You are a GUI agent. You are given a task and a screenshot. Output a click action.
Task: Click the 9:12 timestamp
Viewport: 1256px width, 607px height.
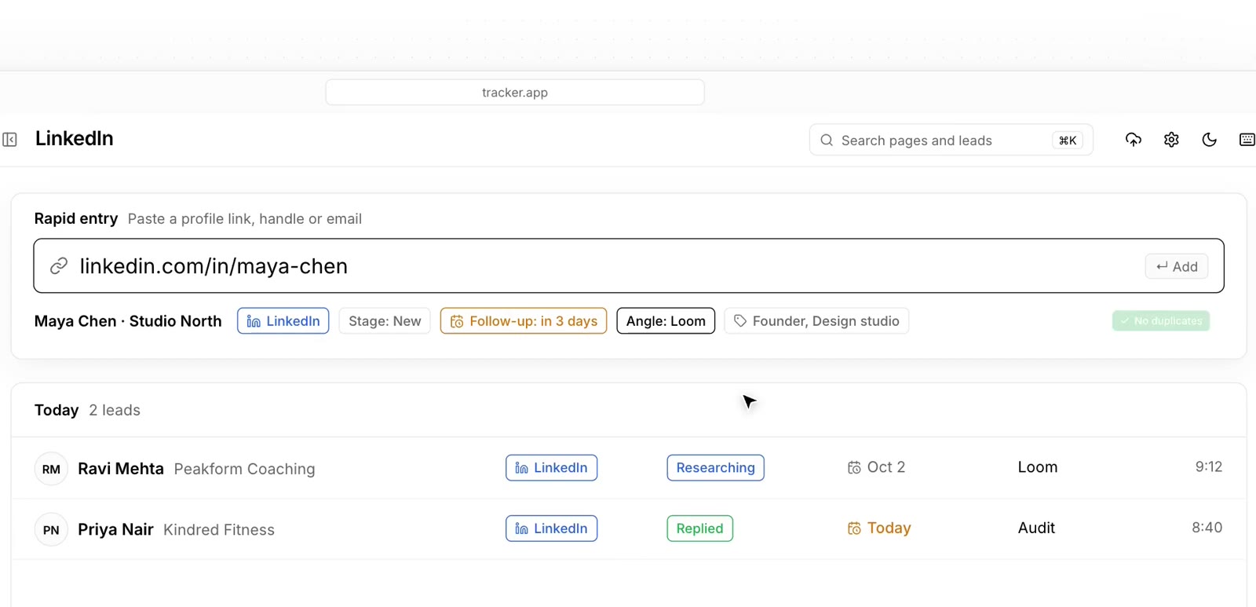pos(1209,467)
